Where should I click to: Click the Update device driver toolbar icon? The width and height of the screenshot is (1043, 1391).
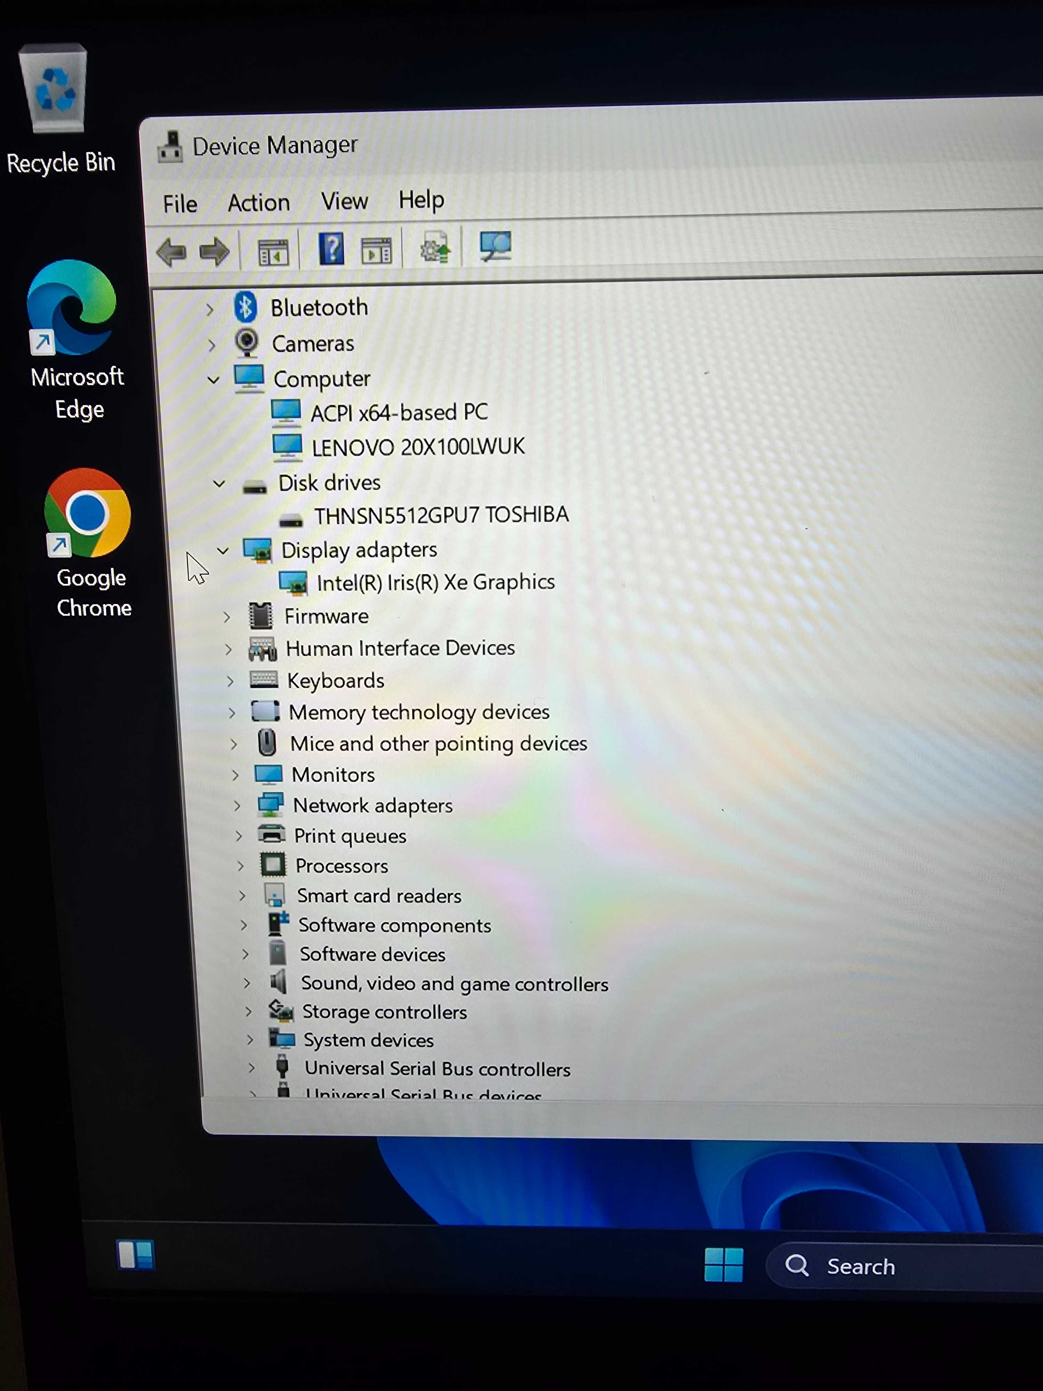click(435, 248)
